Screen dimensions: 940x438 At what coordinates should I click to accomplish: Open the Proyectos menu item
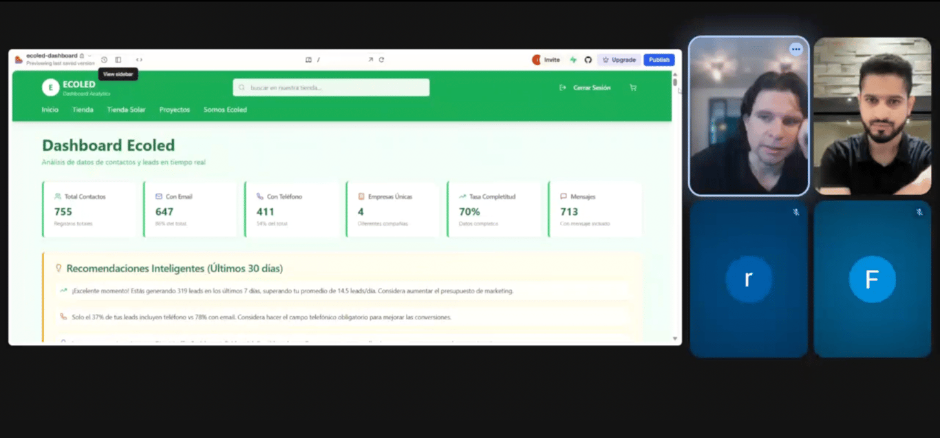175,109
